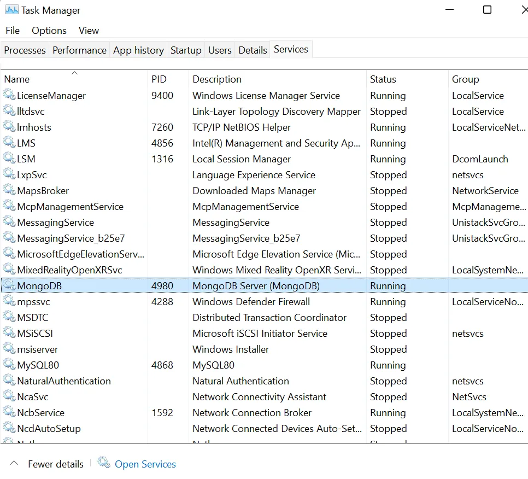The image size is (528, 479).
Task: Click the NcdAutoSetup gear icon
Action: (x=9, y=428)
